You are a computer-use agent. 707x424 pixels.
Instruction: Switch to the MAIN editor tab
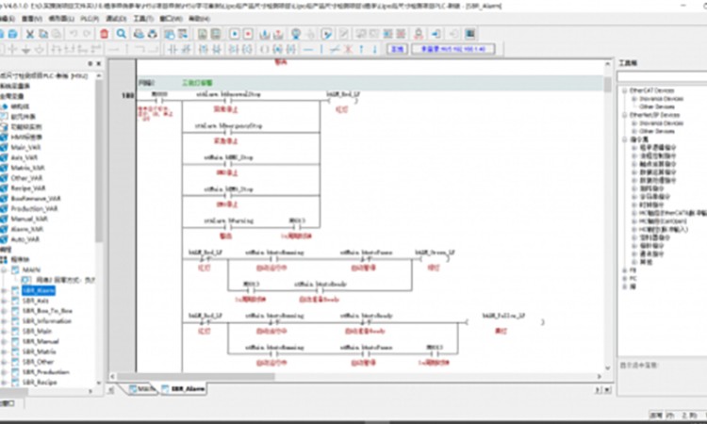(140, 388)
